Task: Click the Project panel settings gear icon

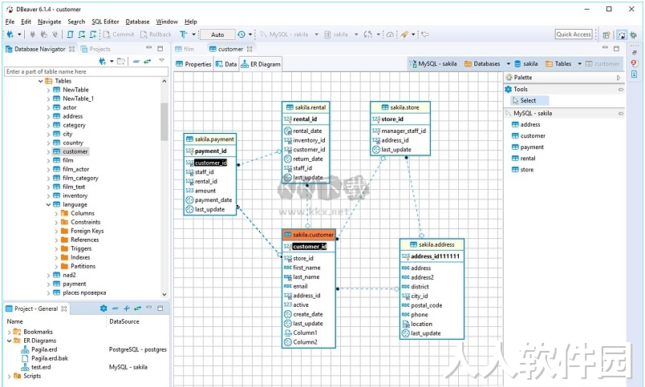Action: click(103, 308)
